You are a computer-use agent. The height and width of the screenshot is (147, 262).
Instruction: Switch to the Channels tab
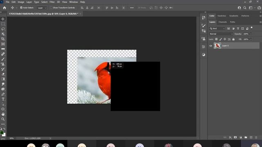click(x=223, y=22)
